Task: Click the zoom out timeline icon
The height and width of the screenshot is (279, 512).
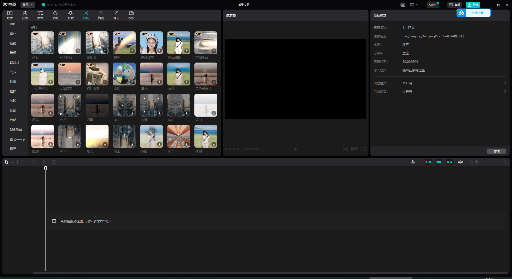Action: (471, 162)
